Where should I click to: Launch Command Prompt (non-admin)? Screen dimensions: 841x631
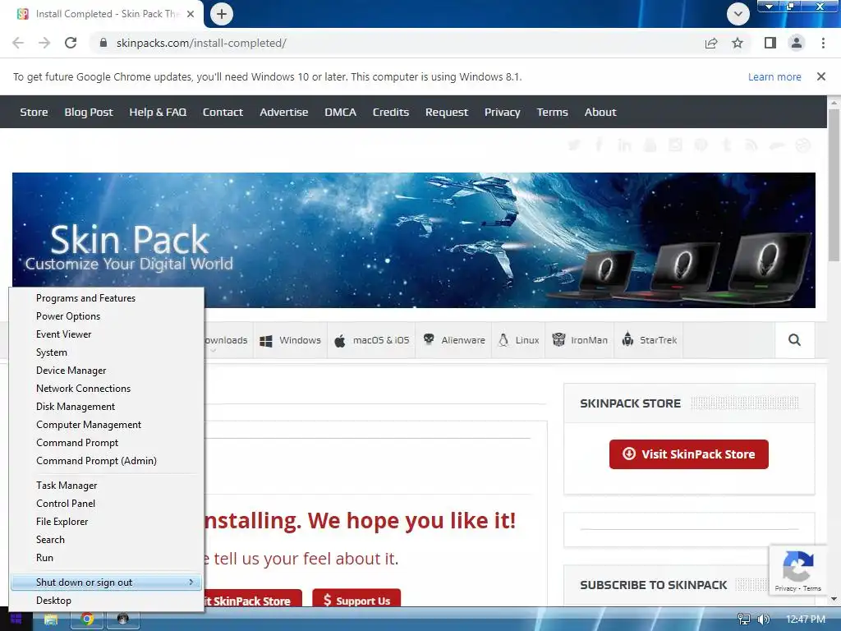coord(77,443)
